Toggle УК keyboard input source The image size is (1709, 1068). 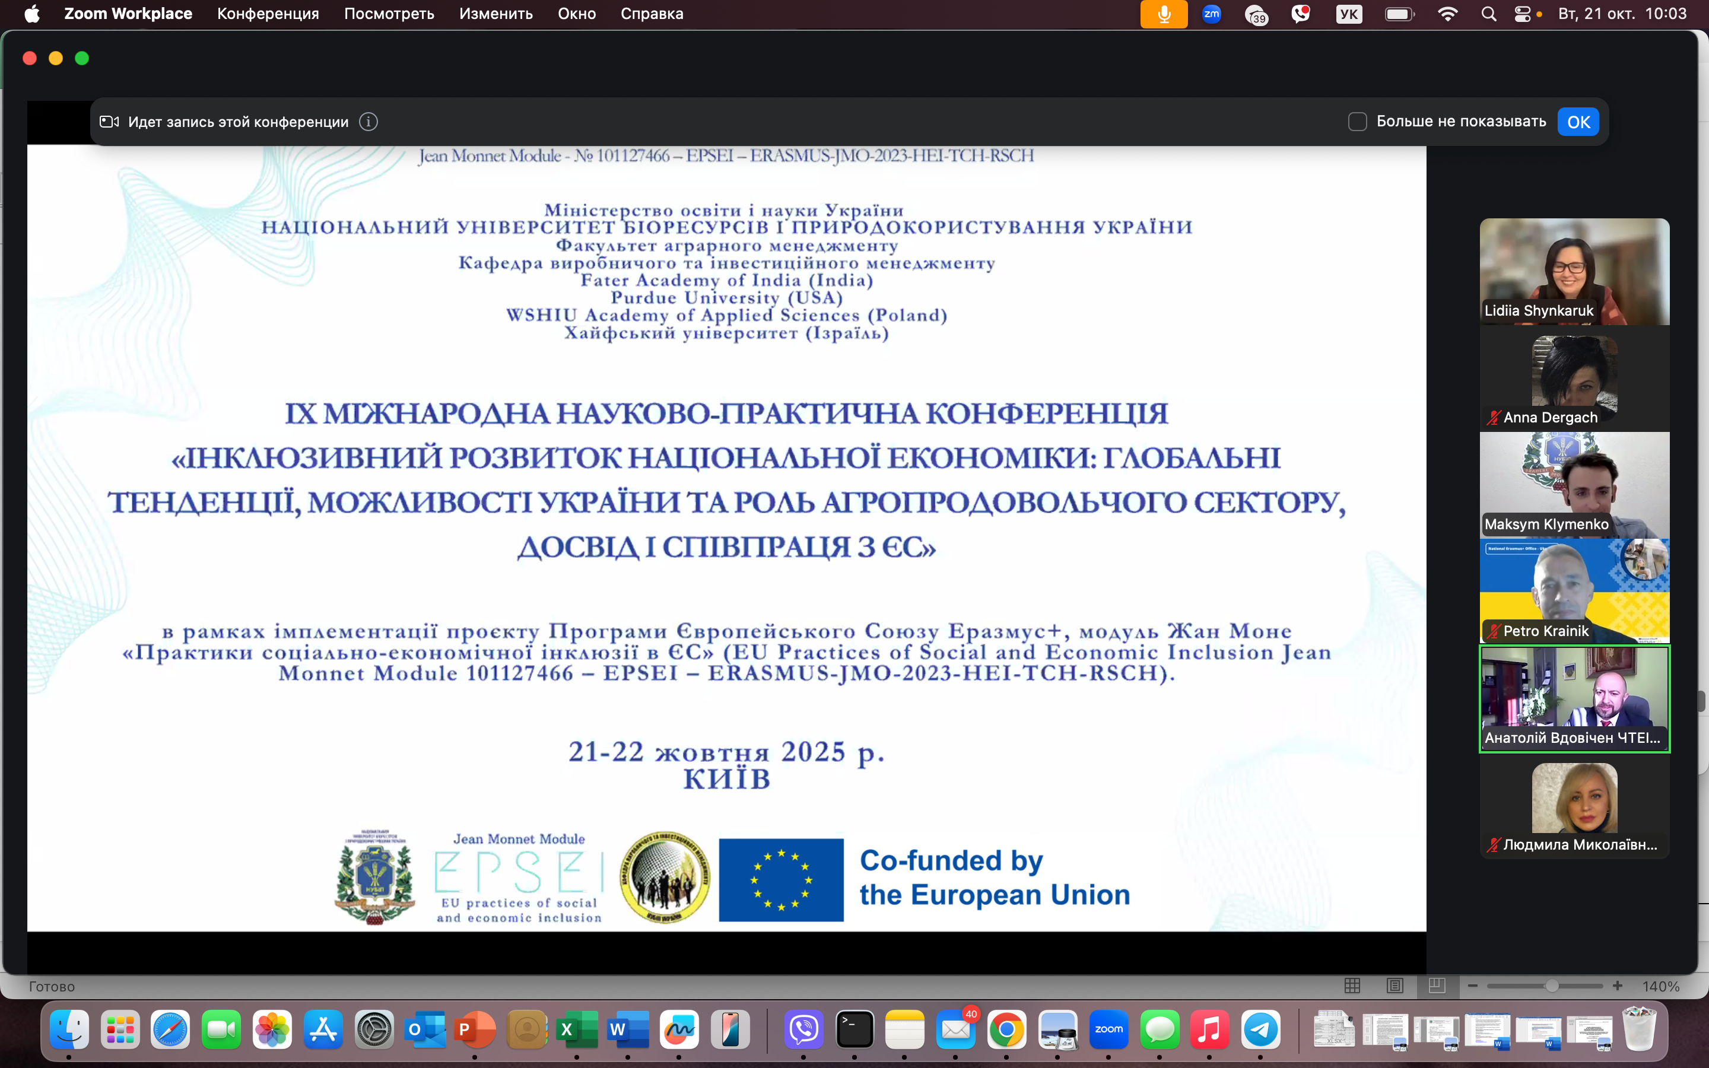[1349, 14]
